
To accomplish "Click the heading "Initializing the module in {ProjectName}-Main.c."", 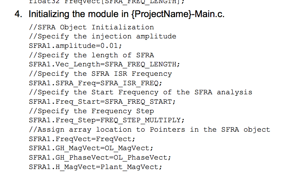I will [126, 15].
